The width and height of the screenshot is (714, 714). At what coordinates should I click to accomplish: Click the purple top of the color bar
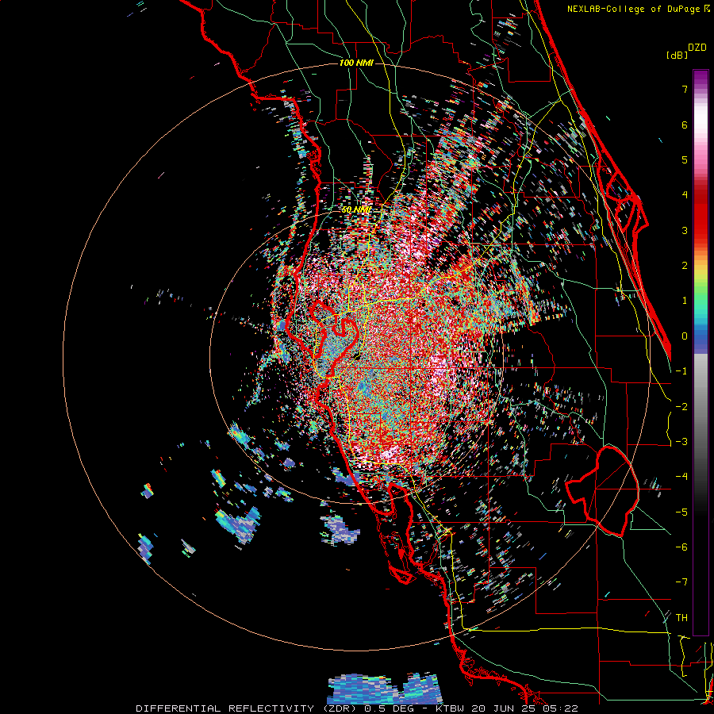(701, 78)
